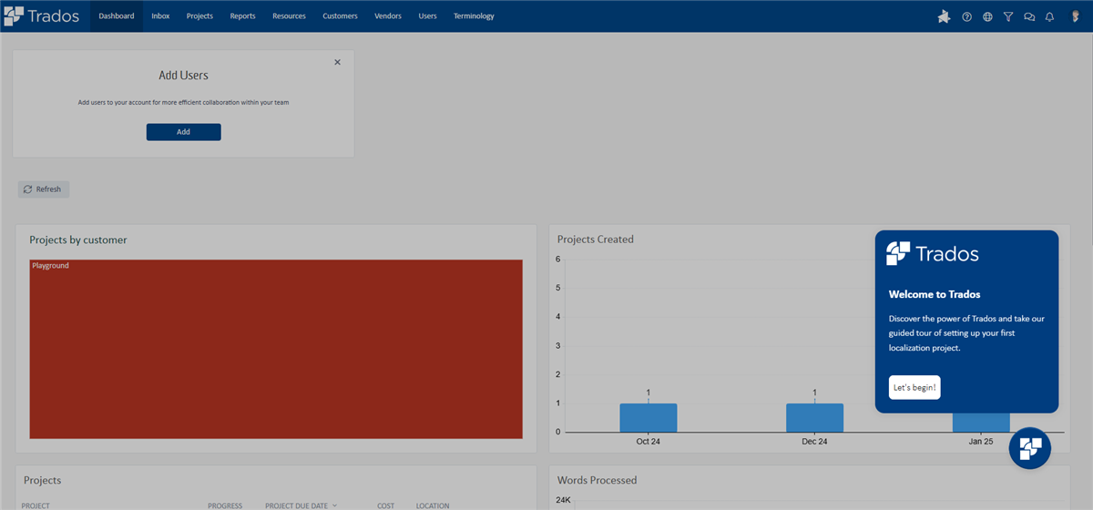Image resolution: width=1093 pixels, height=510 pixels.
Task: Click the Playground block in customer chart
Action: (x=276, y=349)
